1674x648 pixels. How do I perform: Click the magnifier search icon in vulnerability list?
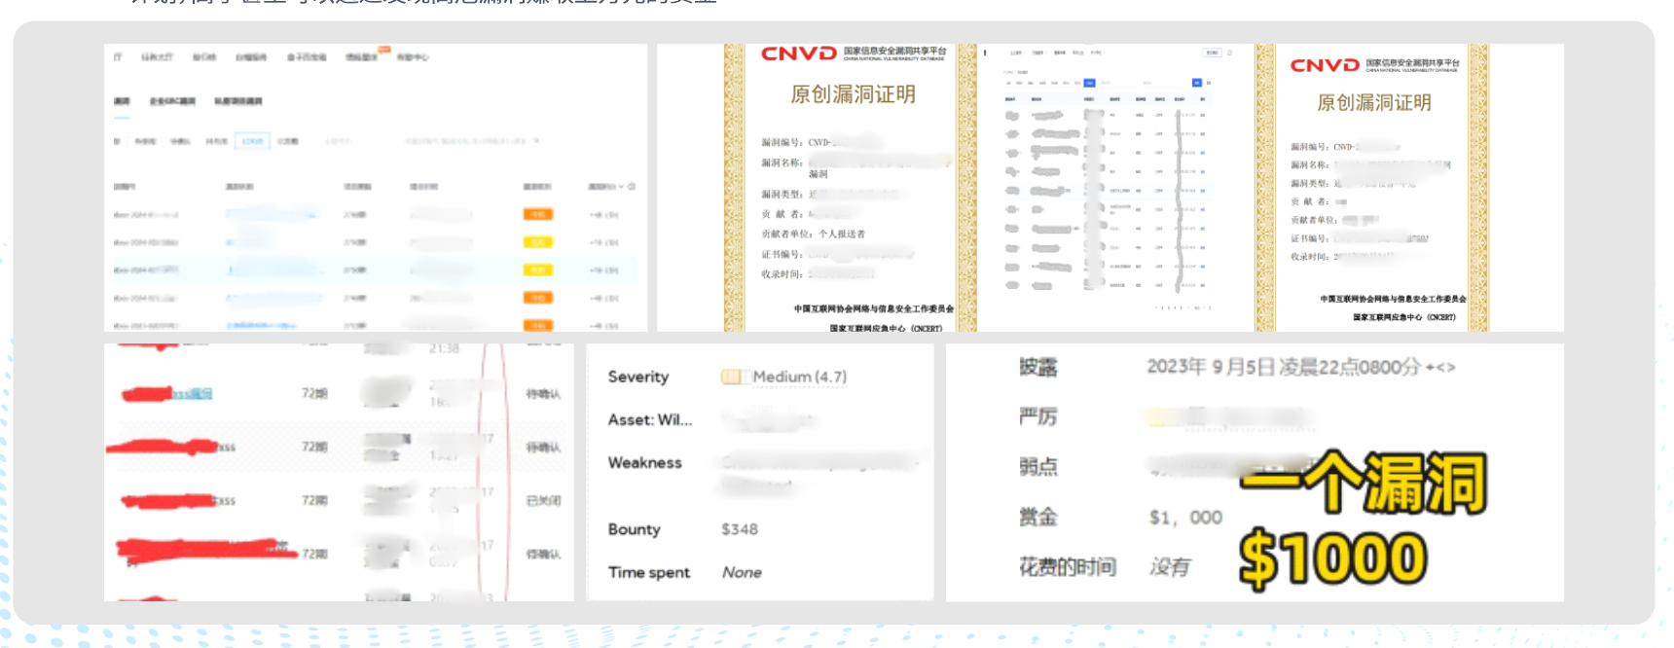coord(536,141)
